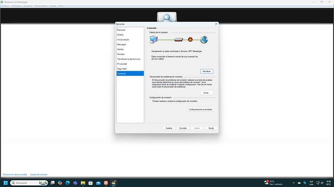This screenshot has height=187, width=334.
Task: Open the clock and date flyout
Action: 329,183
